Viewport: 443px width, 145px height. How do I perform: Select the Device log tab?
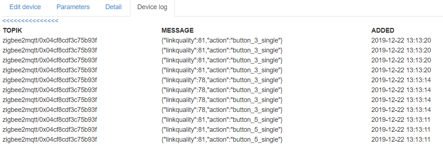[x=152, y=7]
